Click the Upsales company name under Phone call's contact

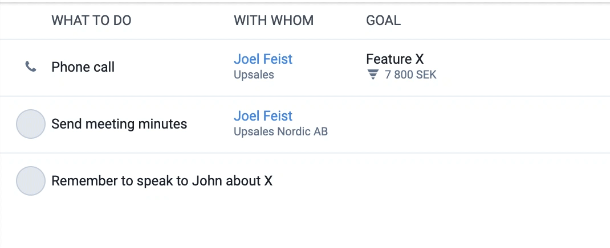254,75
